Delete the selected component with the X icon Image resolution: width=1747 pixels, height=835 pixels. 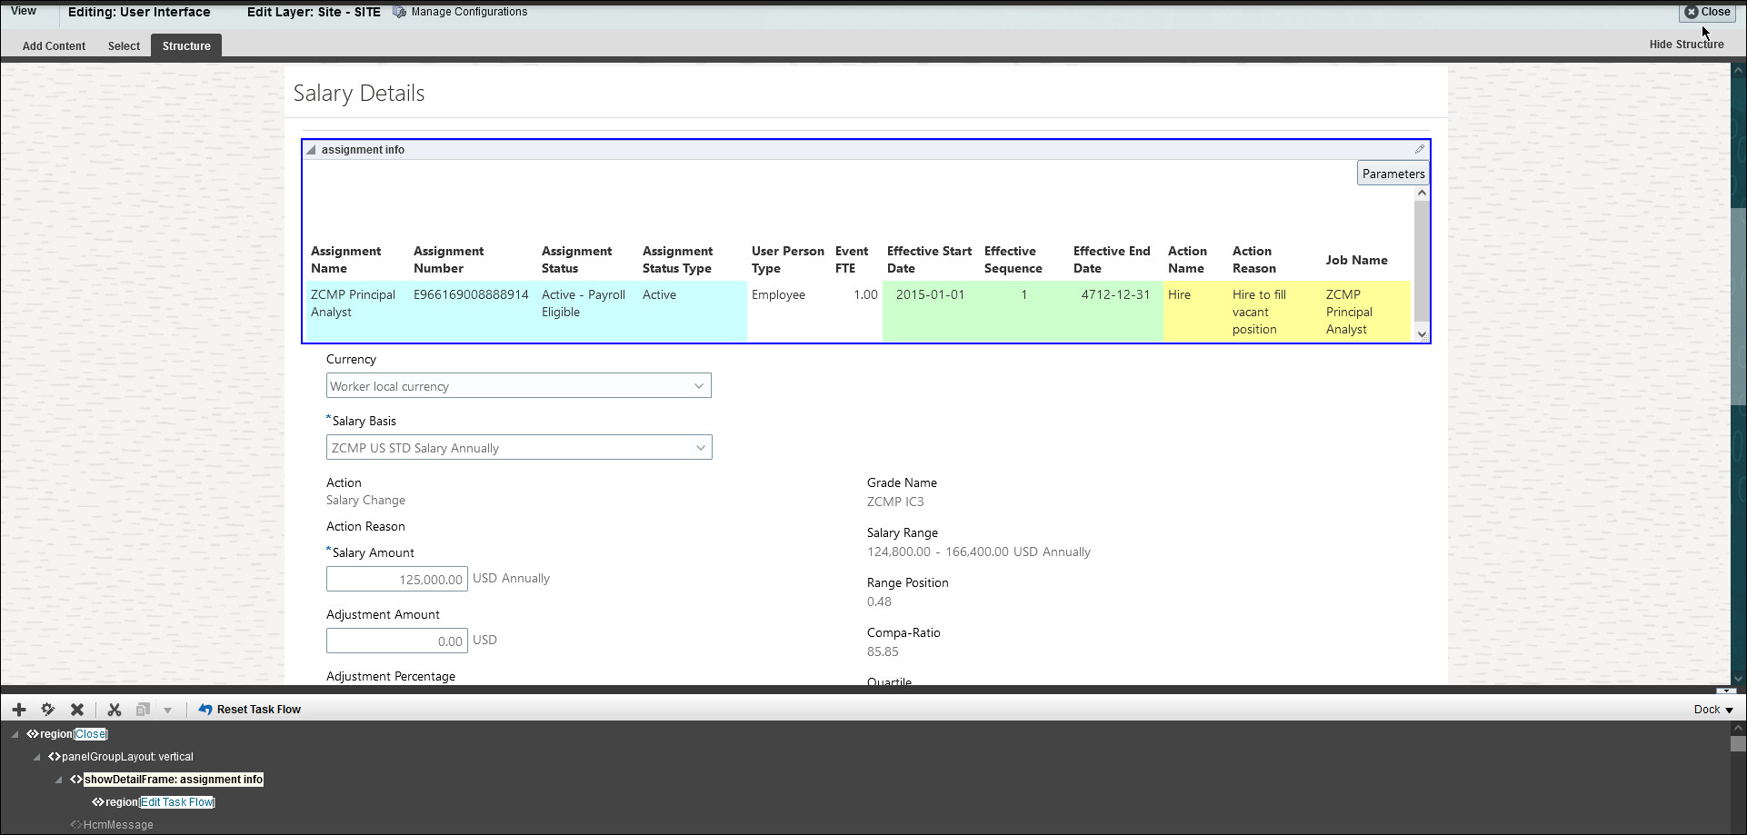pyautogui.click(x=77, y=710)
